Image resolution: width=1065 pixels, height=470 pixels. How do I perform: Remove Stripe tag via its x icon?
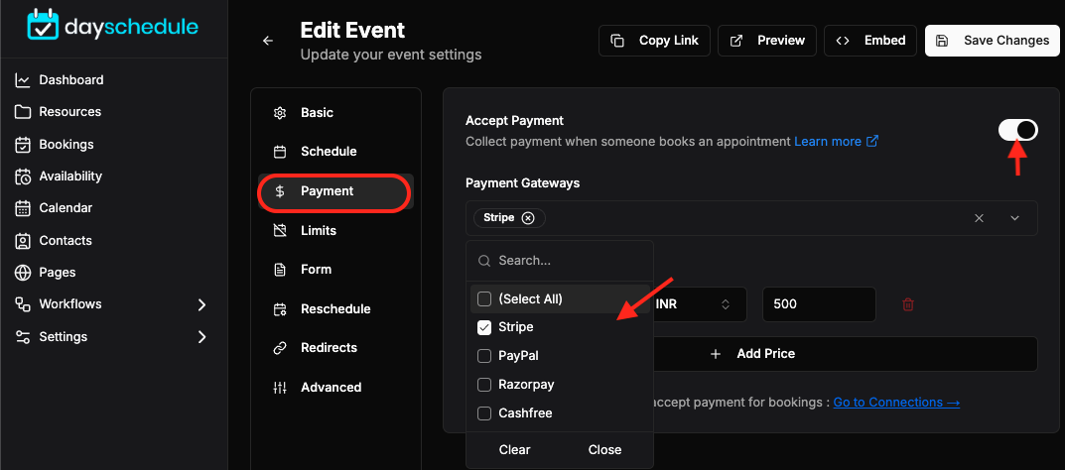(528, 218)
